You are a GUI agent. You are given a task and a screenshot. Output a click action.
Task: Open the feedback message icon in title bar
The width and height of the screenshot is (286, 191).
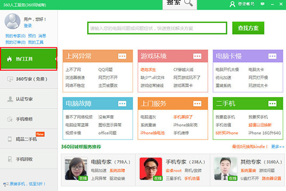(263, 4)
